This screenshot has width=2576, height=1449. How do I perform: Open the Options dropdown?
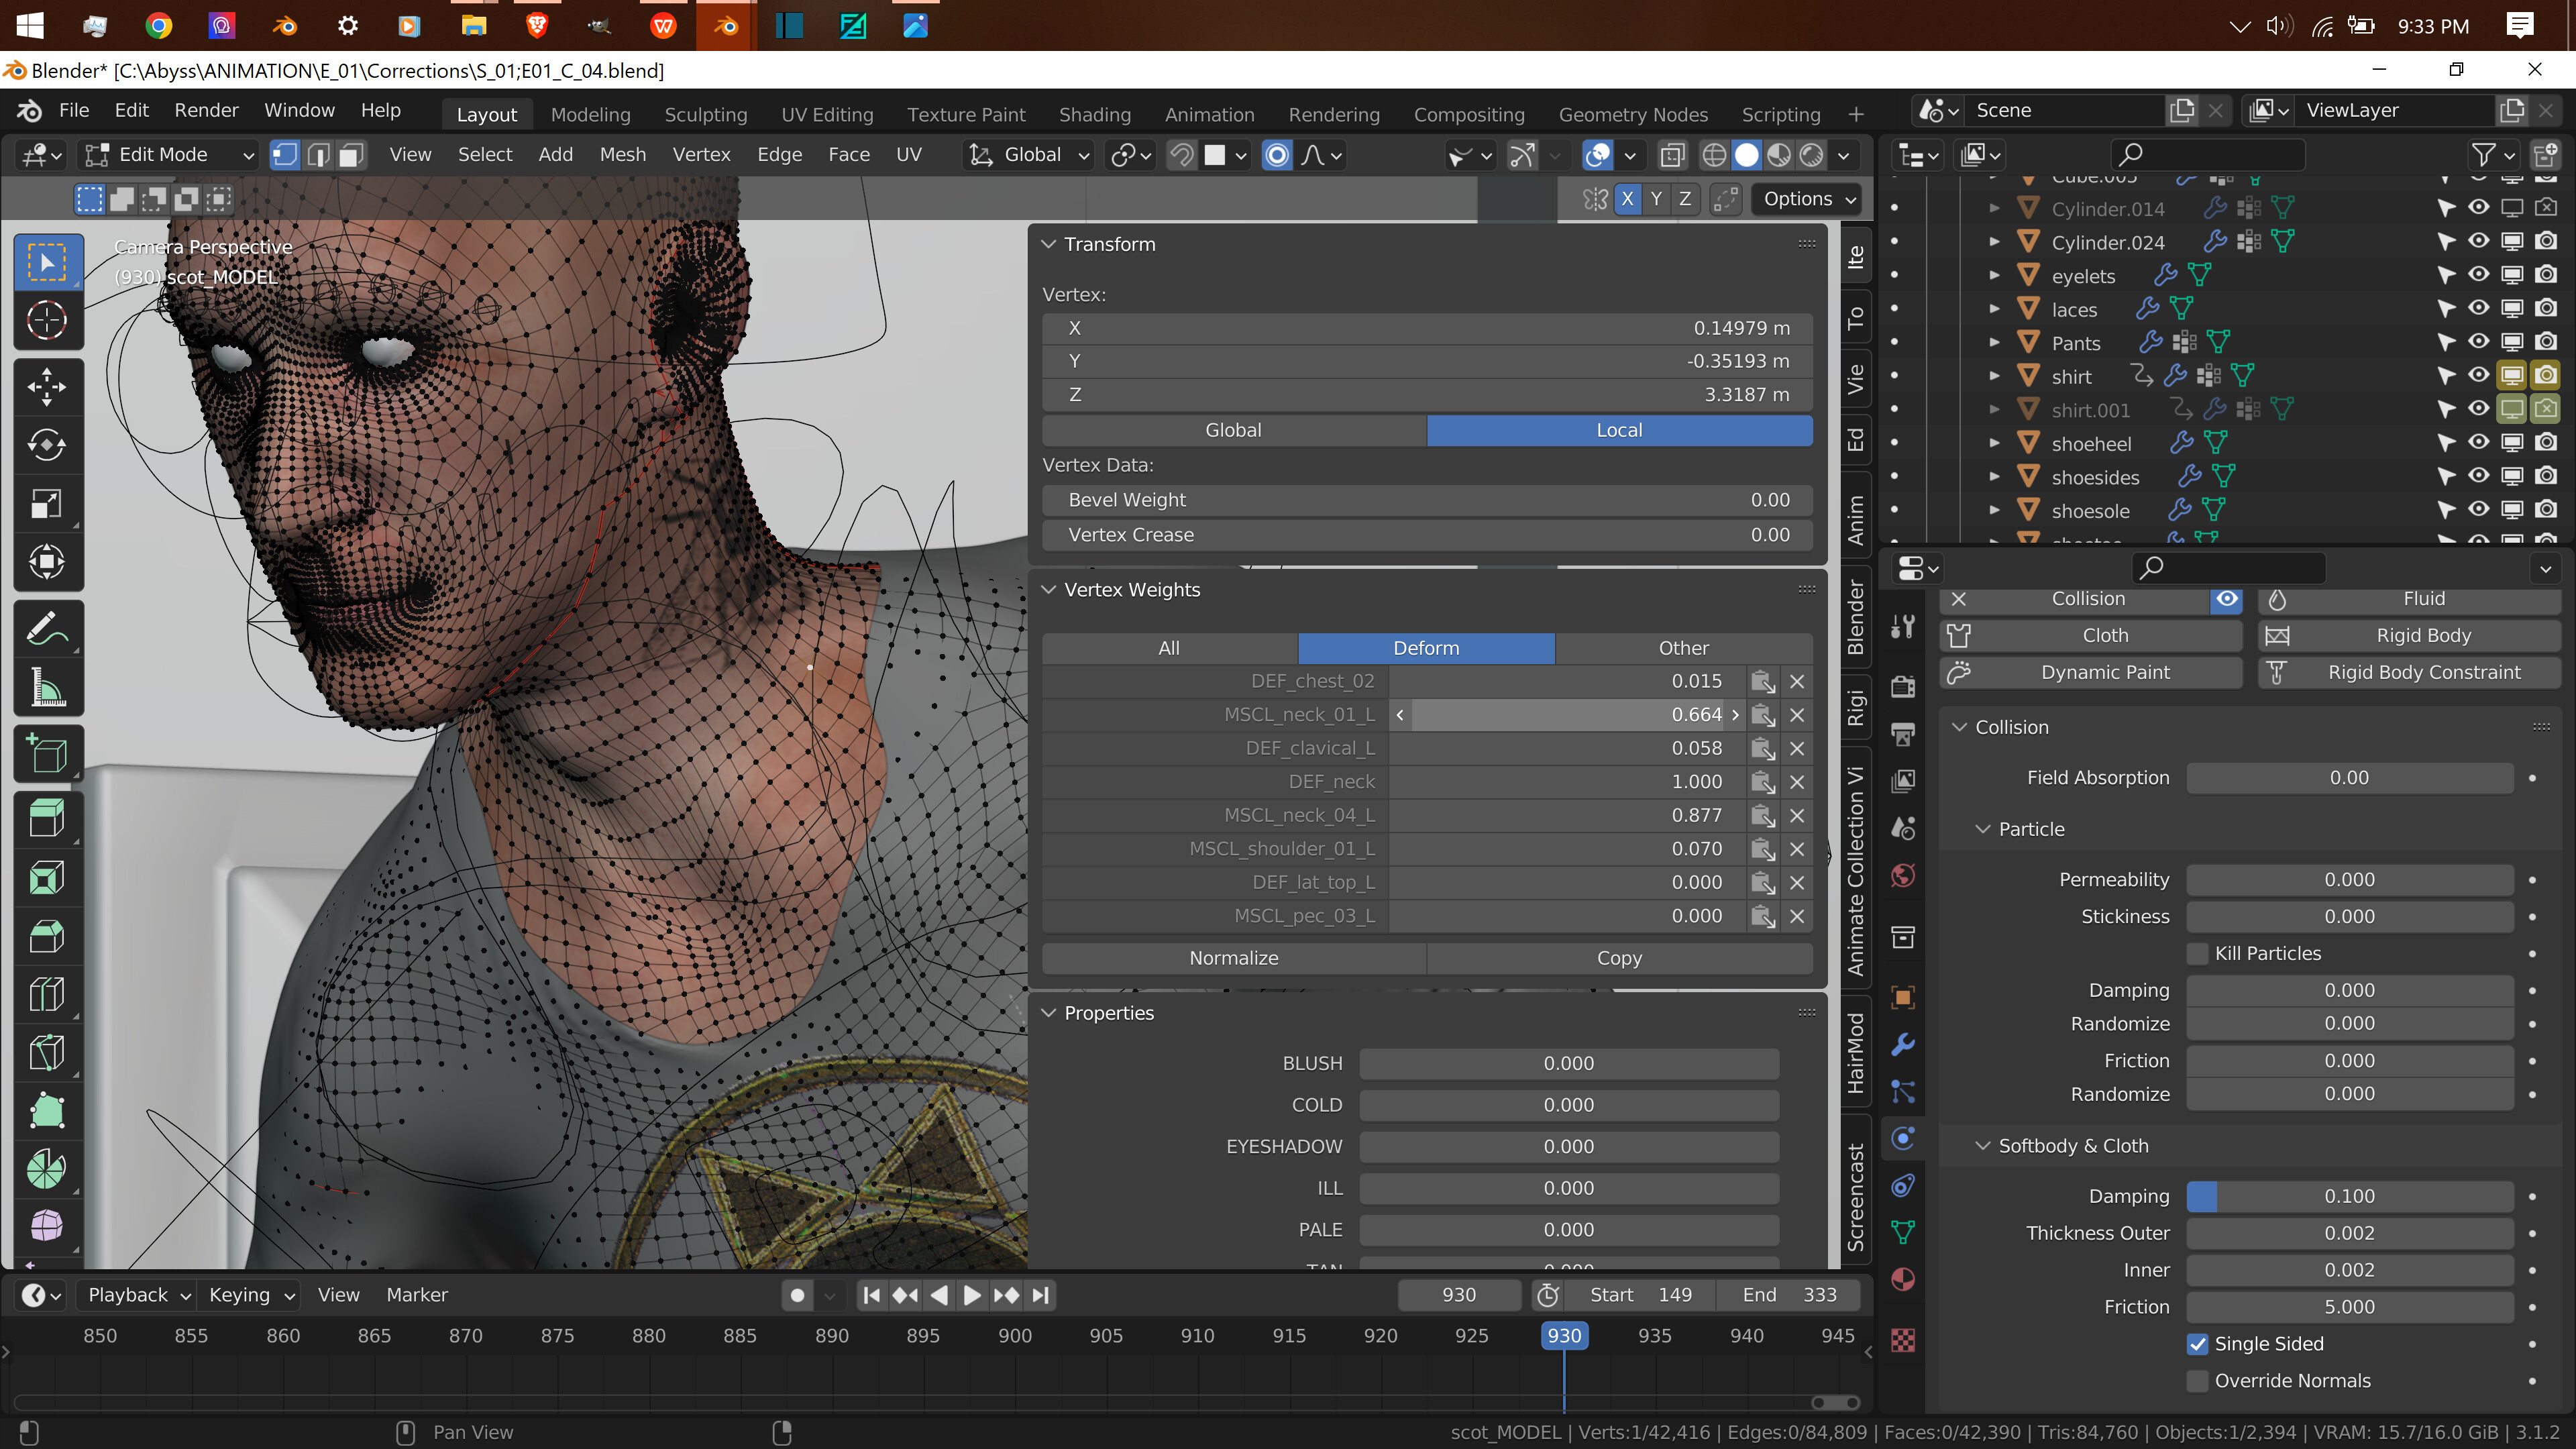[x=1808, y=199]
